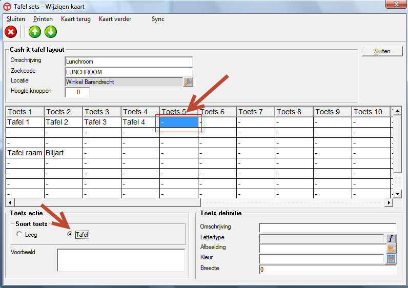Click the grid scroll down arrow

point(397,194)
